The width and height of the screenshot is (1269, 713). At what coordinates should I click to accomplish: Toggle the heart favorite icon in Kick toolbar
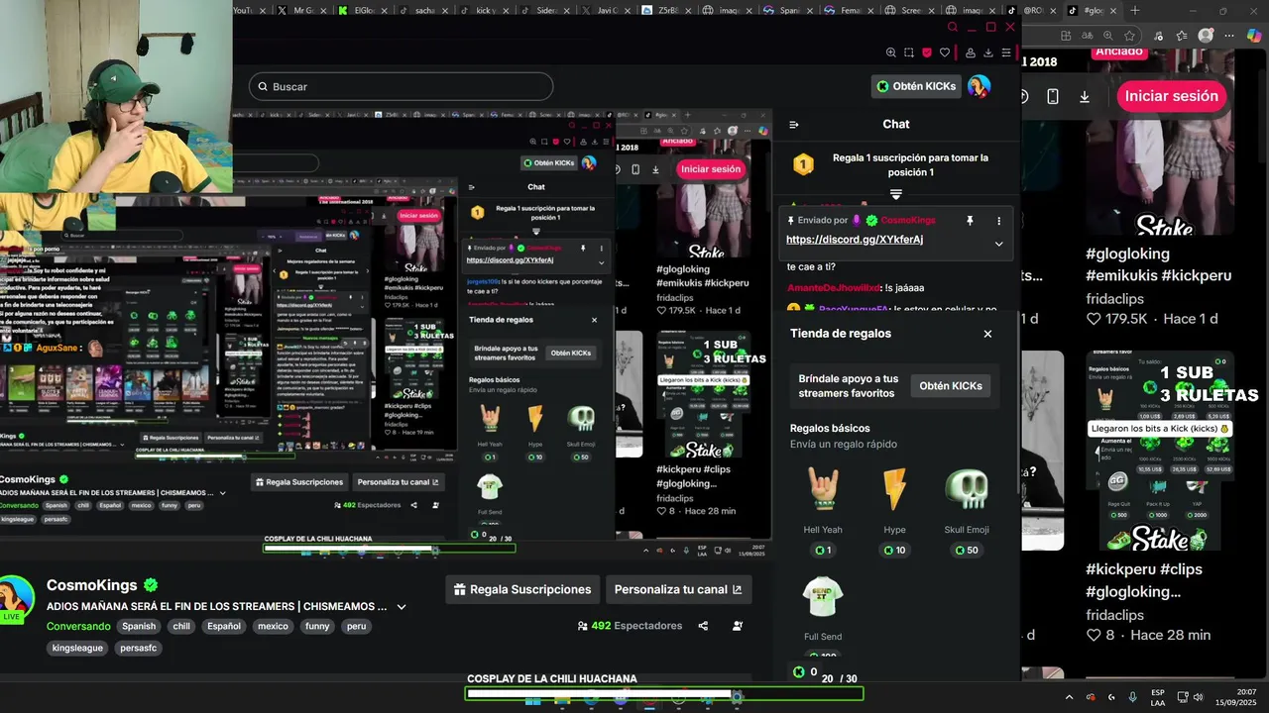[x=945, y=52]
